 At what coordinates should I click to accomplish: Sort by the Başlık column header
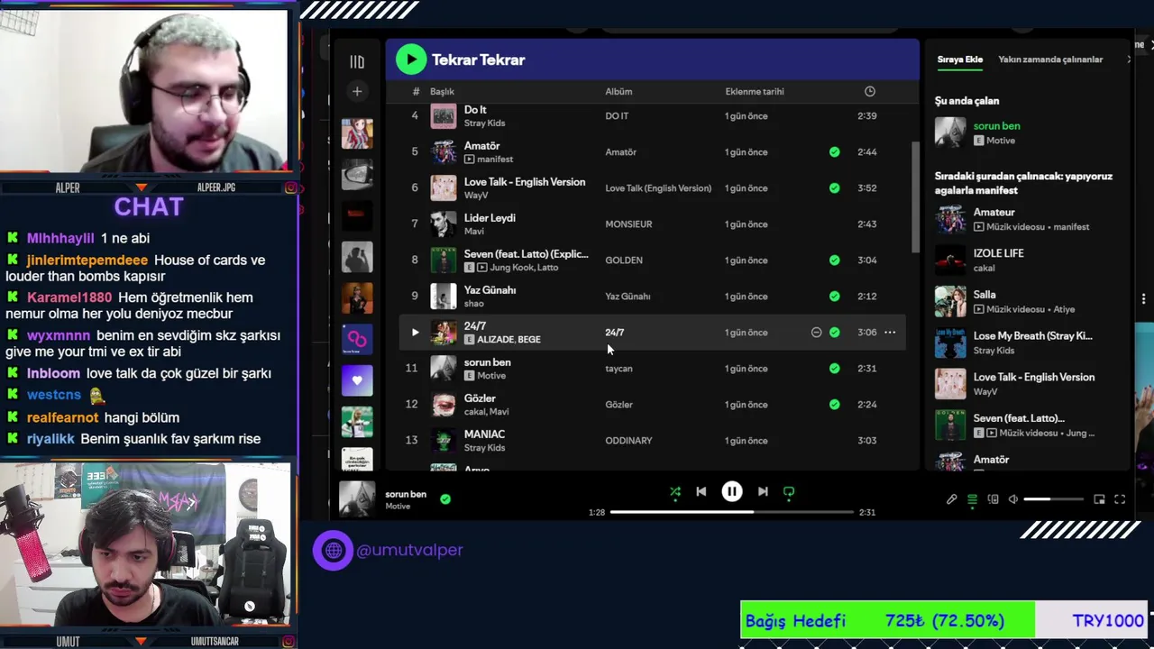click(442, 91)
